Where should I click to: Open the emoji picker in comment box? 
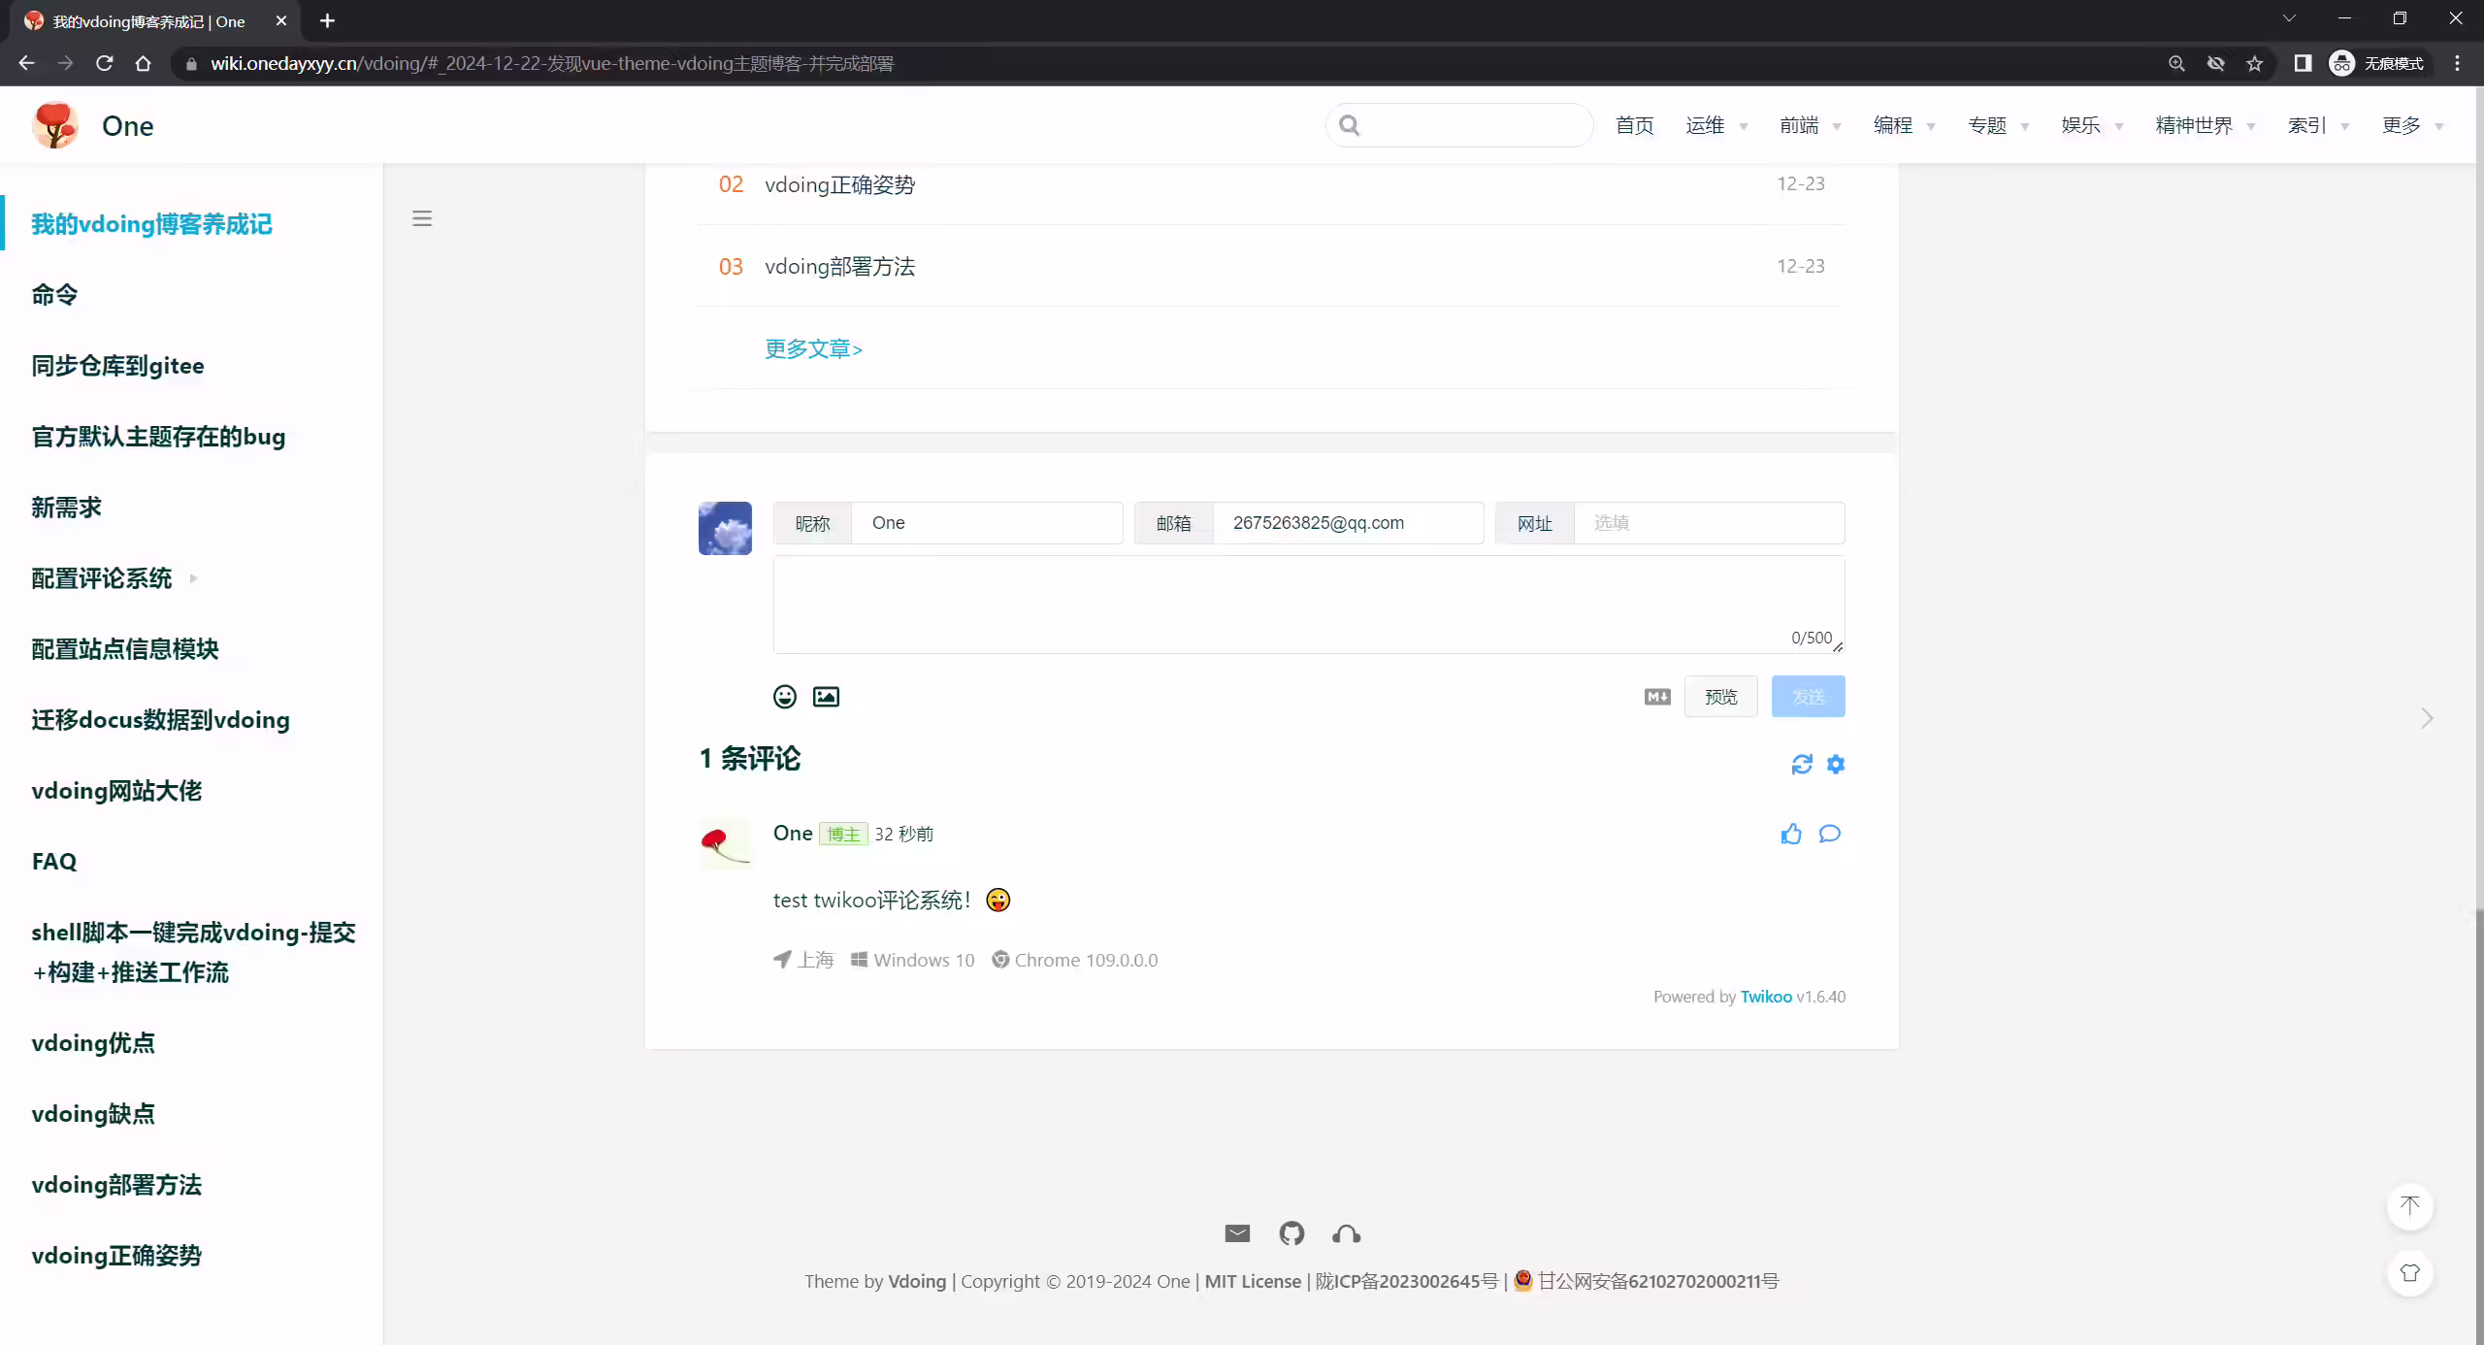784,697
